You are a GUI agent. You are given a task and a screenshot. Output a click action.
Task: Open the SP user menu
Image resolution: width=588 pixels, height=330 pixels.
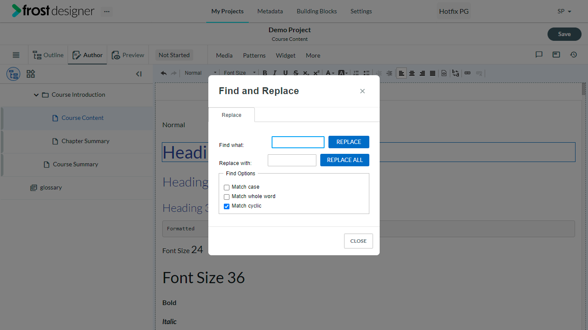coord(564,11)
